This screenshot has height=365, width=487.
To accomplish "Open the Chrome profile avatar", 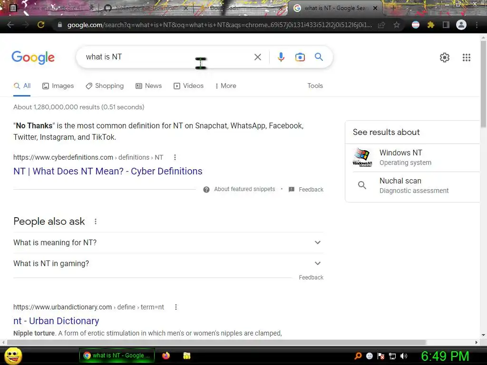I will pyautogui.click(x=461, y=25).
